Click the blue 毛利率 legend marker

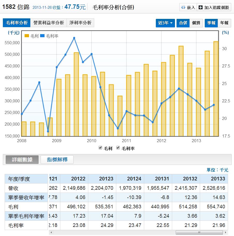pyautogui.click(x=42, y=36)
